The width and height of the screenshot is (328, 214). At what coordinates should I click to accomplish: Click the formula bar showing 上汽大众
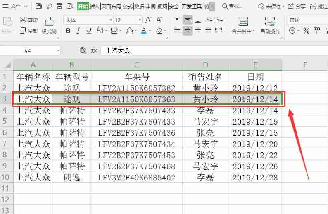click(x=214, y=50)
